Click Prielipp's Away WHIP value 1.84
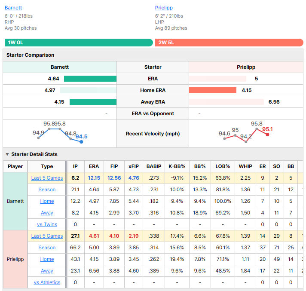The width and height of the screenshot is (306, 291). (x=245, y=271)
